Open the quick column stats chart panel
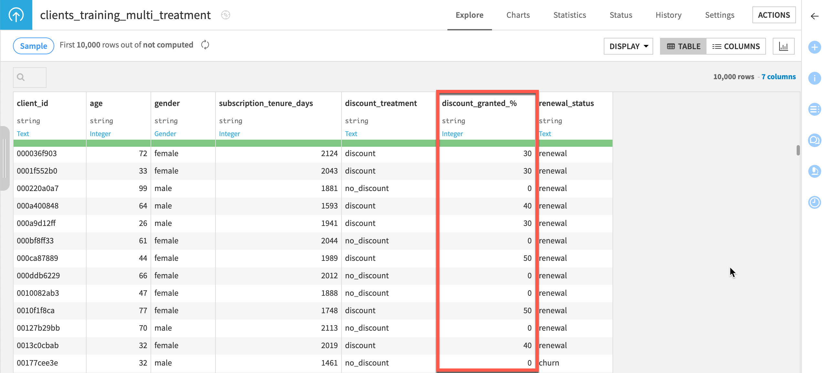The image size is (827, 373). tap(784, 46)
